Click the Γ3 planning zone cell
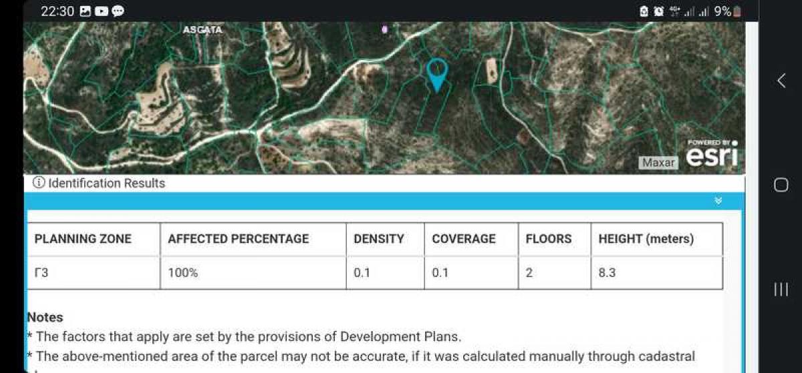 pos(41,273)
